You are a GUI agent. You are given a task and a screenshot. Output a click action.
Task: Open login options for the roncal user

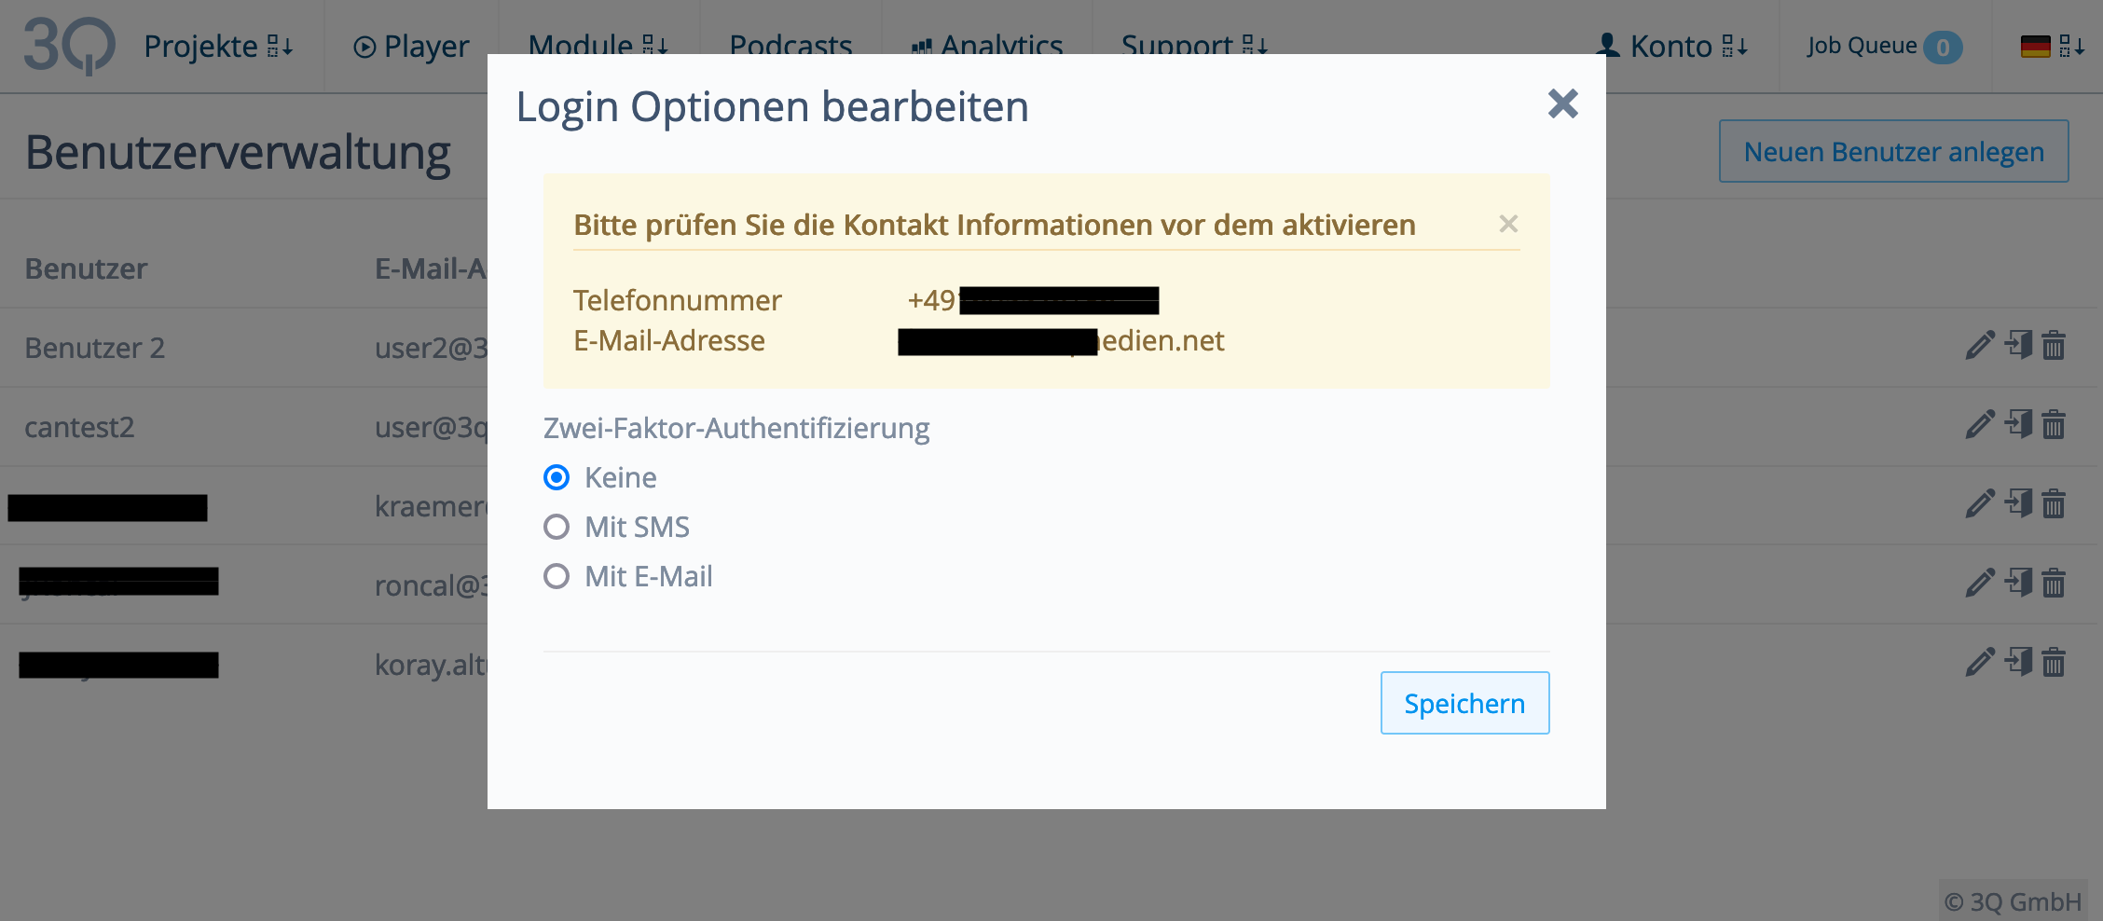(x=2018, y=584)
